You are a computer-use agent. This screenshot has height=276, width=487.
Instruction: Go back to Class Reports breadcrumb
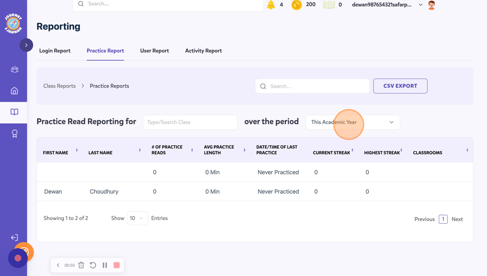(59, 86)
